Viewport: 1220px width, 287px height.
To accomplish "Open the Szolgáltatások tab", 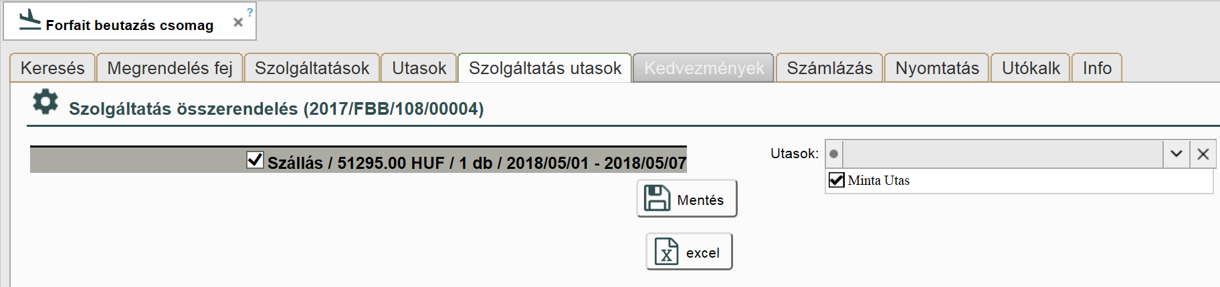I will 312,68.
